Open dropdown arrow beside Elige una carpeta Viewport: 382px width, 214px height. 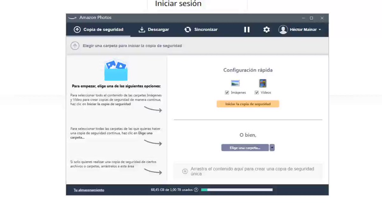pos(272,148)
